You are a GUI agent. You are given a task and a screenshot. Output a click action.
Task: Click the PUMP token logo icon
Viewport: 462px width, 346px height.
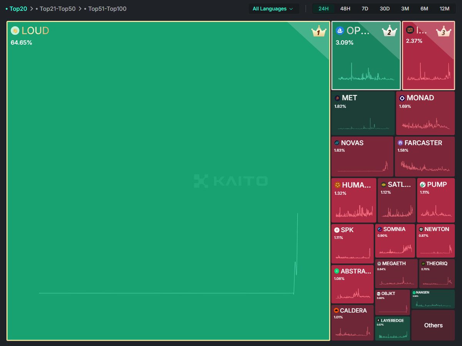[423, 185]
